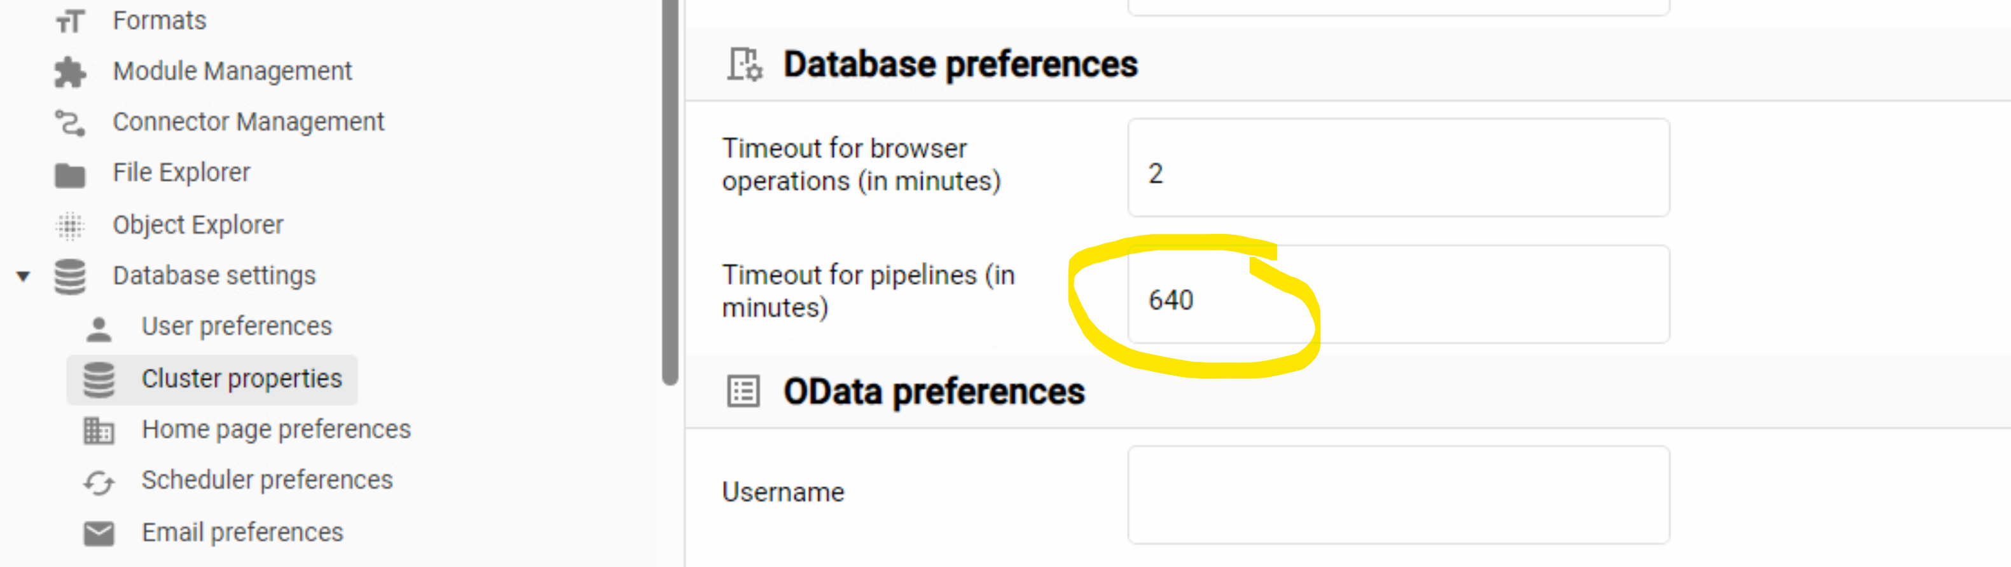
Task: Open Cluster properties page
Action: coord(241,379)
